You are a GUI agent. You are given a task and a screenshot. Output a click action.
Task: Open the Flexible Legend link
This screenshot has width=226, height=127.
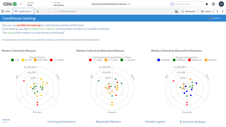pyautogui.click(x=155, y=122)
